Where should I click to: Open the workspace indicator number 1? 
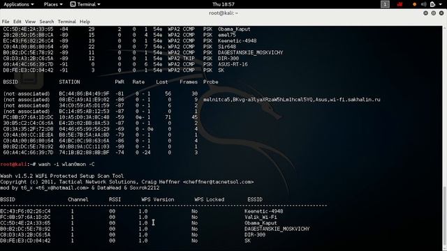pos(385,4)
